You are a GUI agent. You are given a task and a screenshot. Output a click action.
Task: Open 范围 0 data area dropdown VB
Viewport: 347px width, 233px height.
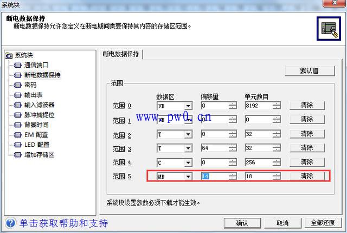188,106
